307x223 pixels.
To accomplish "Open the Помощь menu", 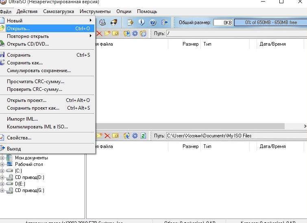I will pyautogui.click(x=147, y=11).
